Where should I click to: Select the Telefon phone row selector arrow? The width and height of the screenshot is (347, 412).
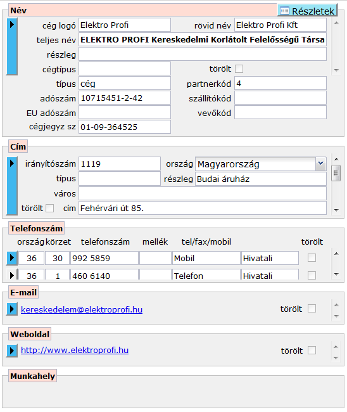pyautogui.click(x=12, y=275)
